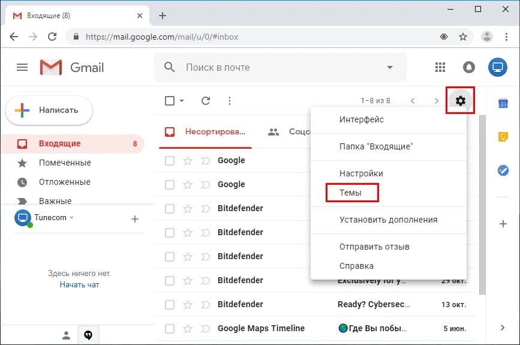The width and height of the screenshot is (520, 345).
Task: Expand the Tunecom status dropdown
Action: (72, 218)
